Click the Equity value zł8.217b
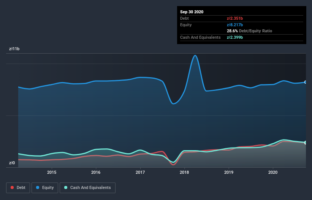This screenshot has height=200, width=312. coord(235,25)
